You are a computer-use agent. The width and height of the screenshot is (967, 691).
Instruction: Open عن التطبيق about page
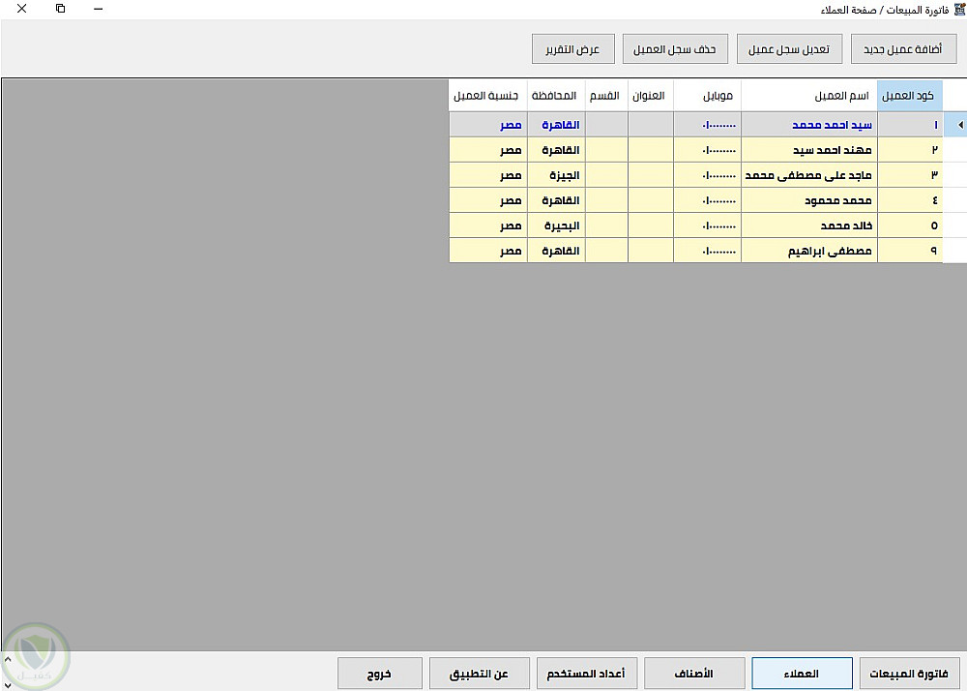coord(480,674)
